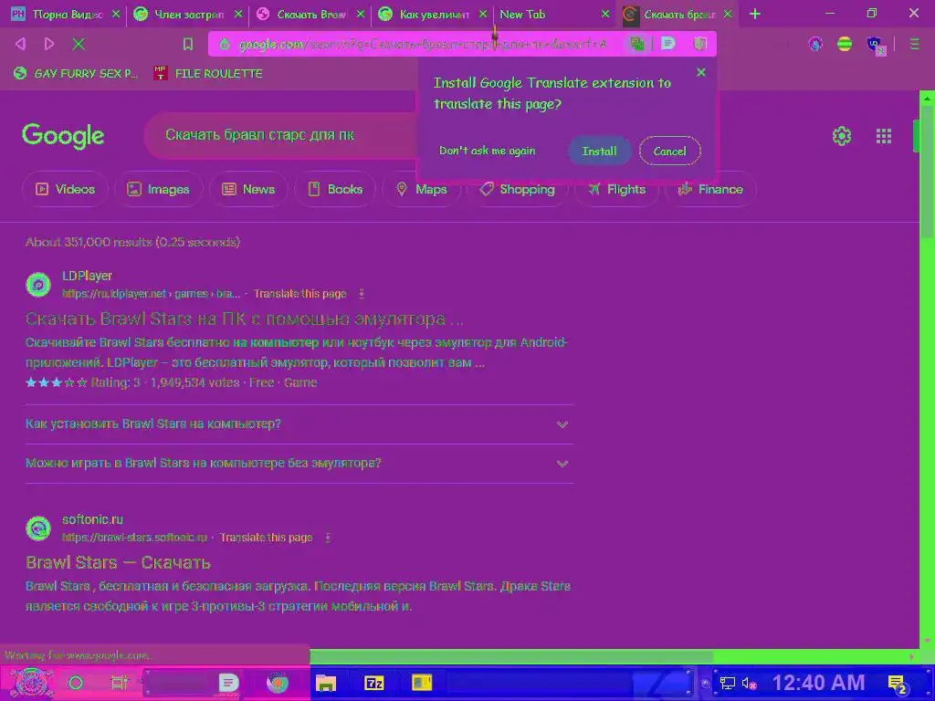Open the shield extension with the badge

click(875, 44)
